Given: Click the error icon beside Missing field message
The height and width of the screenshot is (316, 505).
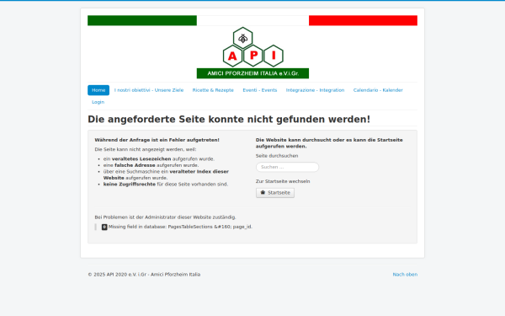Looking at the screenshot, I should click(104, 227).
